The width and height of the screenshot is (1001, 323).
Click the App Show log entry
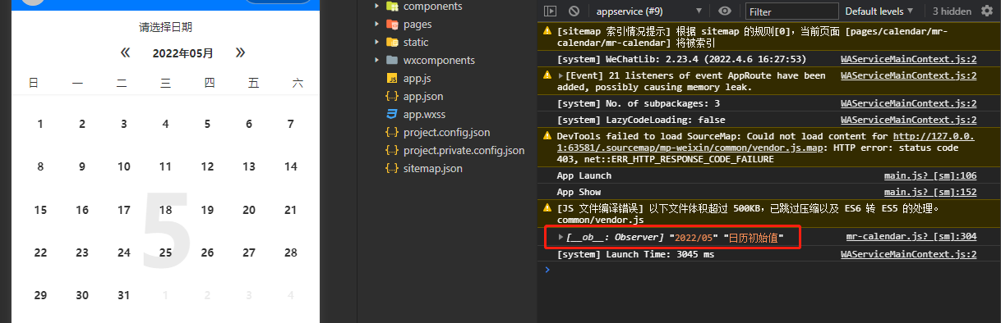tap(579, 192)
